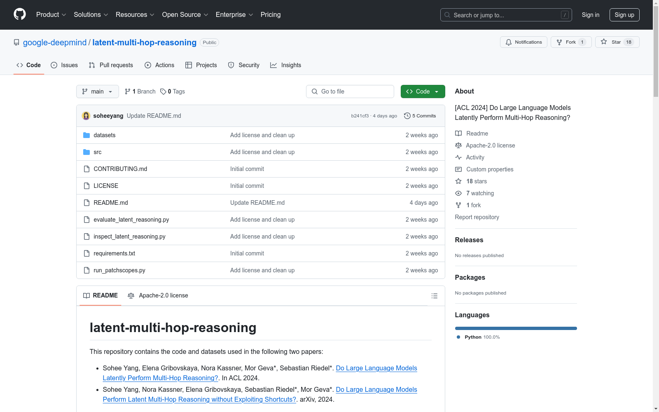Open the README.md file
Screen dimensions: 659x412
pyautogui.click(x=111, y=203)
